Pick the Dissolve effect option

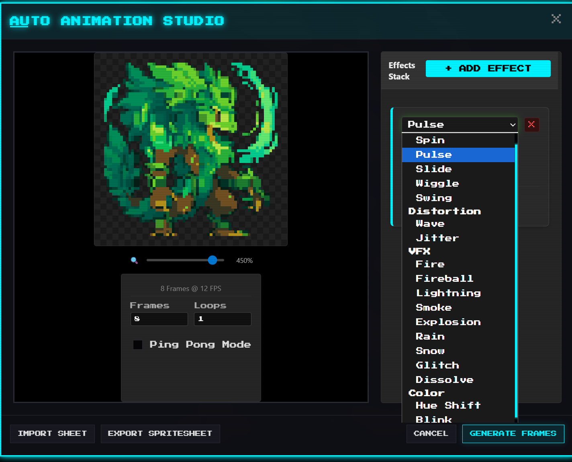(458, 380)
